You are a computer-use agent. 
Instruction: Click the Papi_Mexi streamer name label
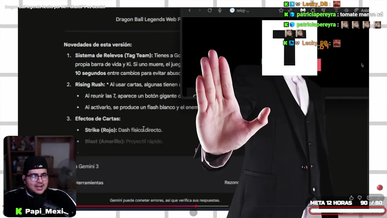coord(44,211)
